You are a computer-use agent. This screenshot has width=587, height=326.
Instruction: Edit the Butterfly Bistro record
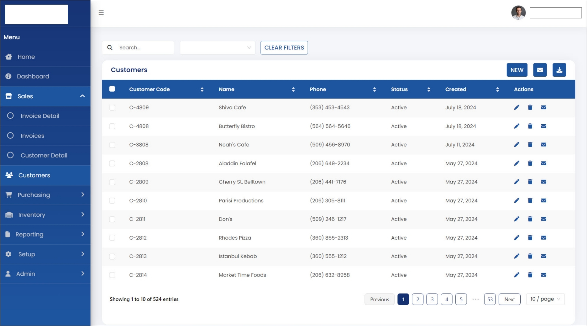click(x=517, y=126)
